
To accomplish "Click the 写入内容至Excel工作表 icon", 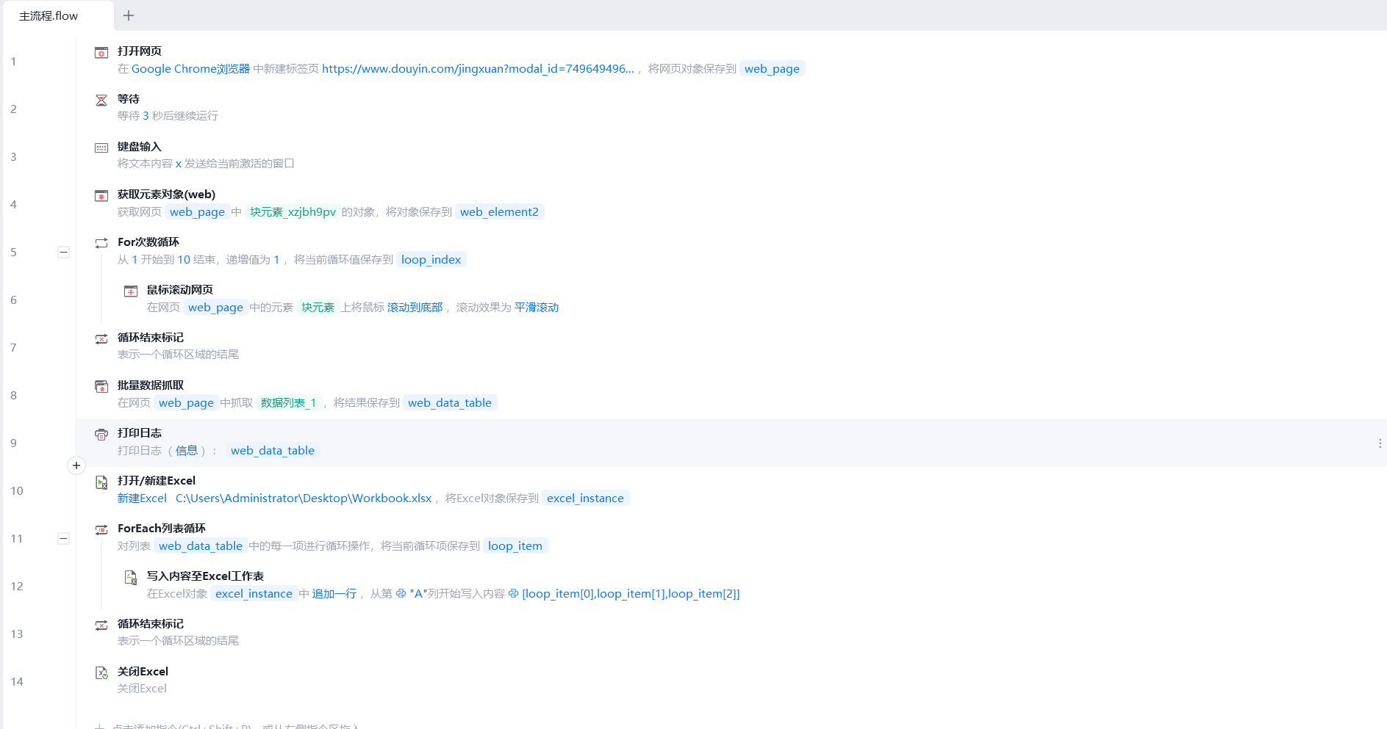I will [131, 577].
